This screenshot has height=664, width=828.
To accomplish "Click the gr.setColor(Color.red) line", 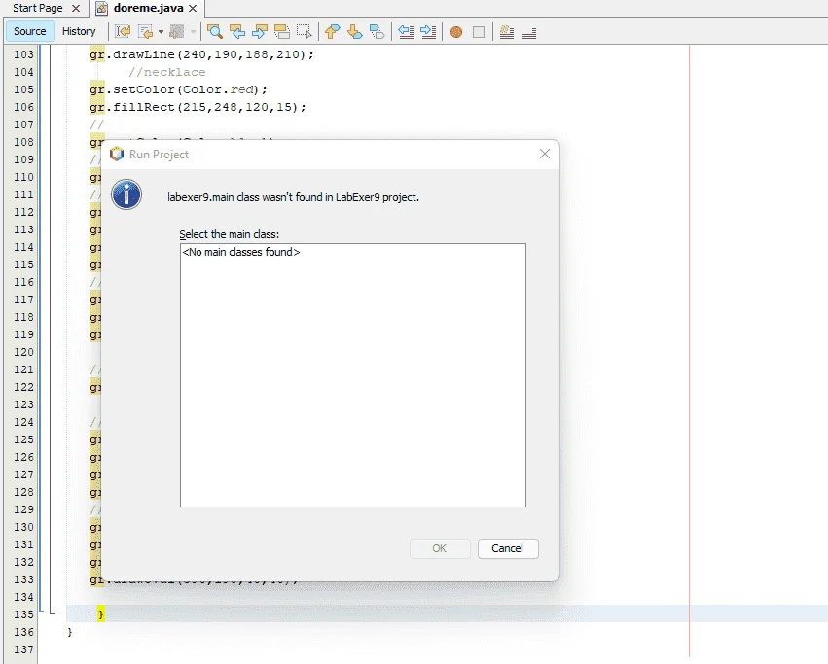I will tap(178, 89).
